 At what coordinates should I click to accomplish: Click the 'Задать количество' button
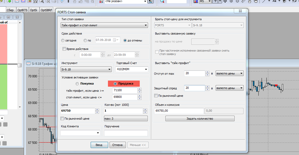(x=200, y=119)
